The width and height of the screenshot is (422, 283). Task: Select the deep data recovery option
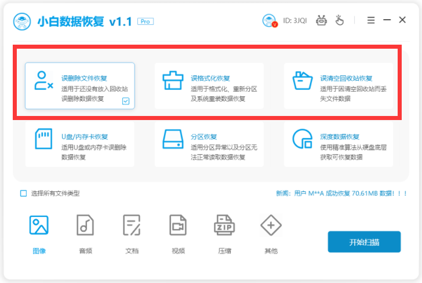tap(339, 143)
